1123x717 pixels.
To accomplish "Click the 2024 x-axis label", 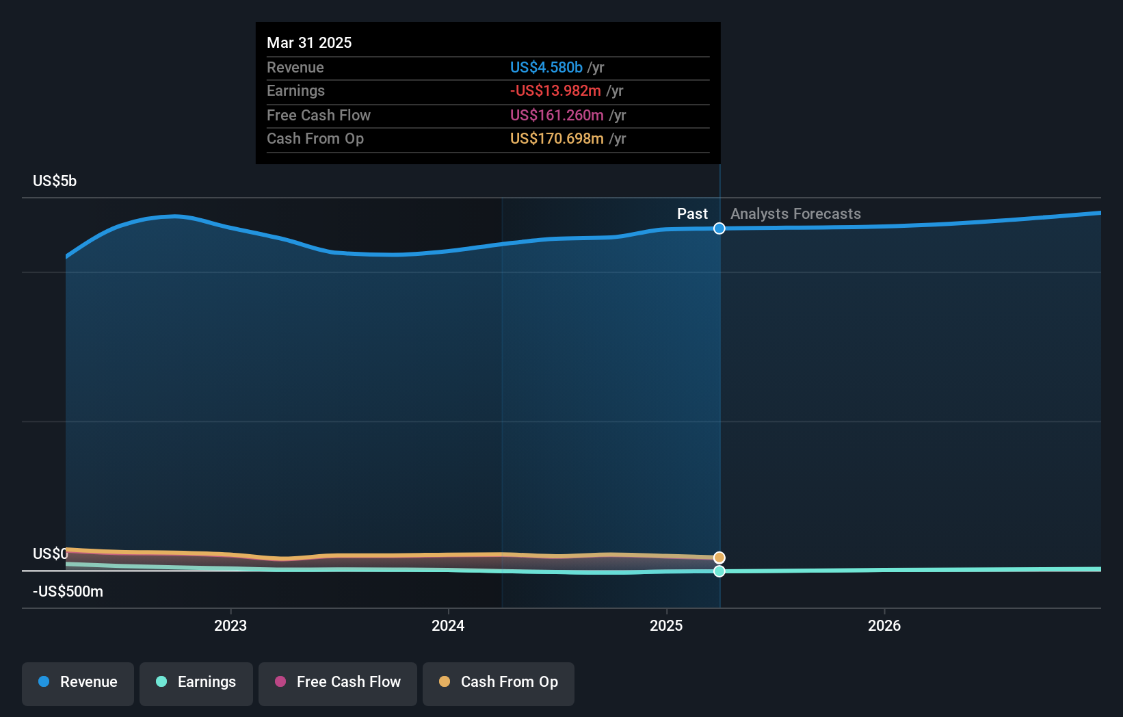I will [x=448, y=625].
